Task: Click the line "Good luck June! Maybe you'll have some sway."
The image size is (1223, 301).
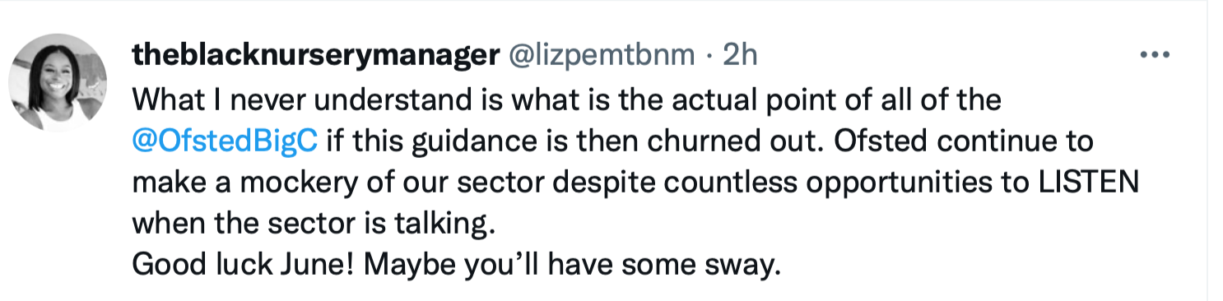Action: [x=455, y=265]
